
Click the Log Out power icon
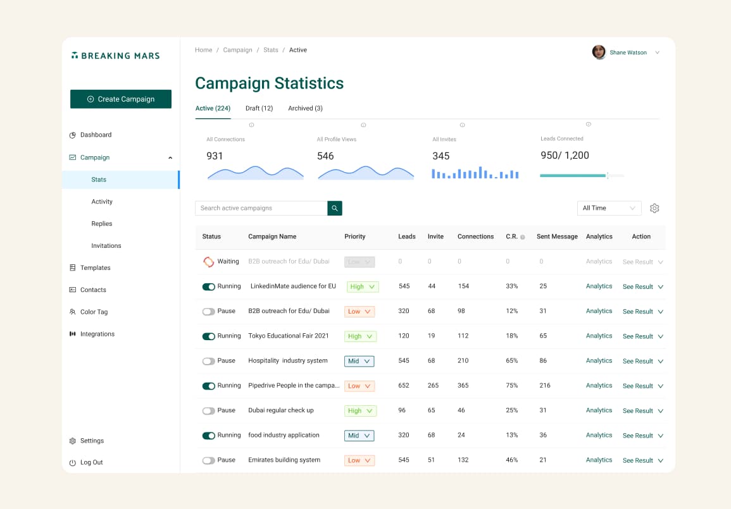tap(73, 463)
